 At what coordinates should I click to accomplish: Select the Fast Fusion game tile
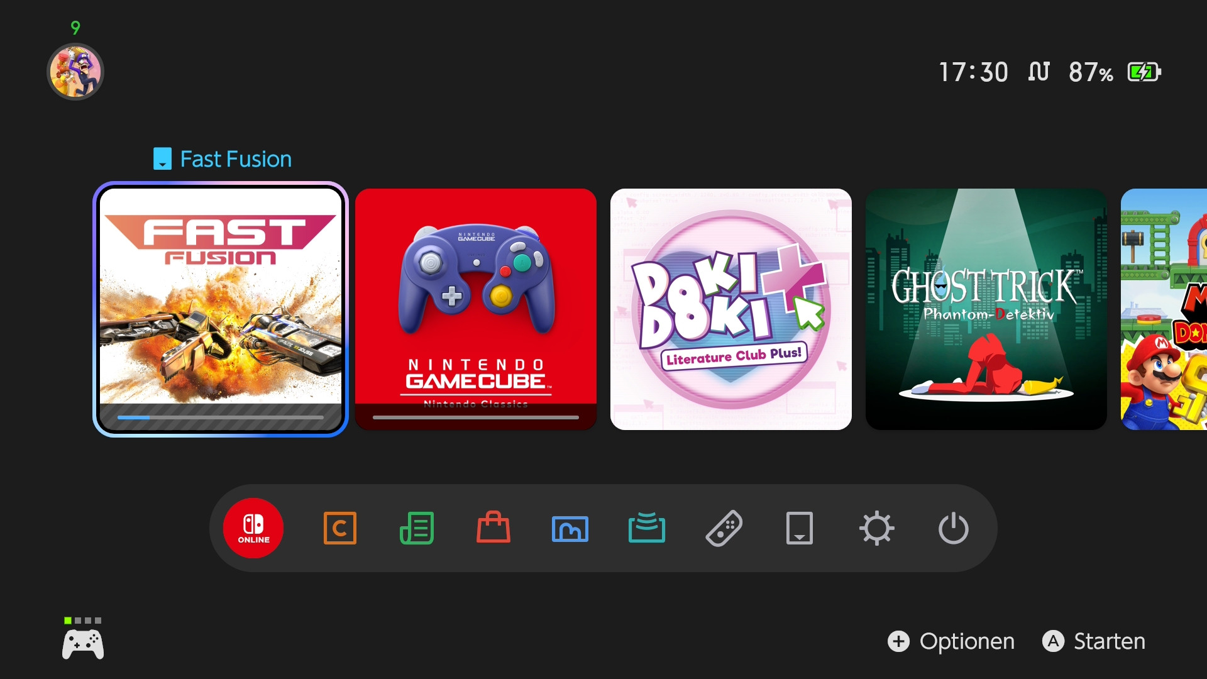tap(221, 309)
